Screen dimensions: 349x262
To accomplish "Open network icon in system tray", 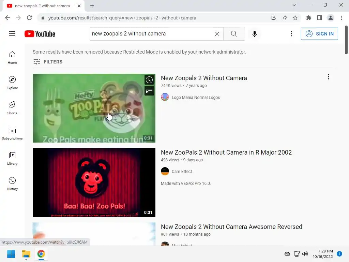I will pyautogui.click(x=297, y=254).
